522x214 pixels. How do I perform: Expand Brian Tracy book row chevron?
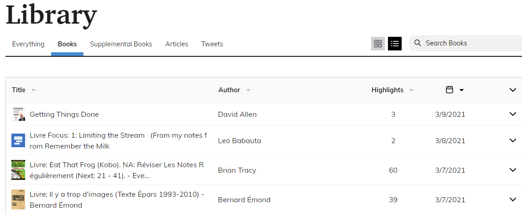(512, 170)
